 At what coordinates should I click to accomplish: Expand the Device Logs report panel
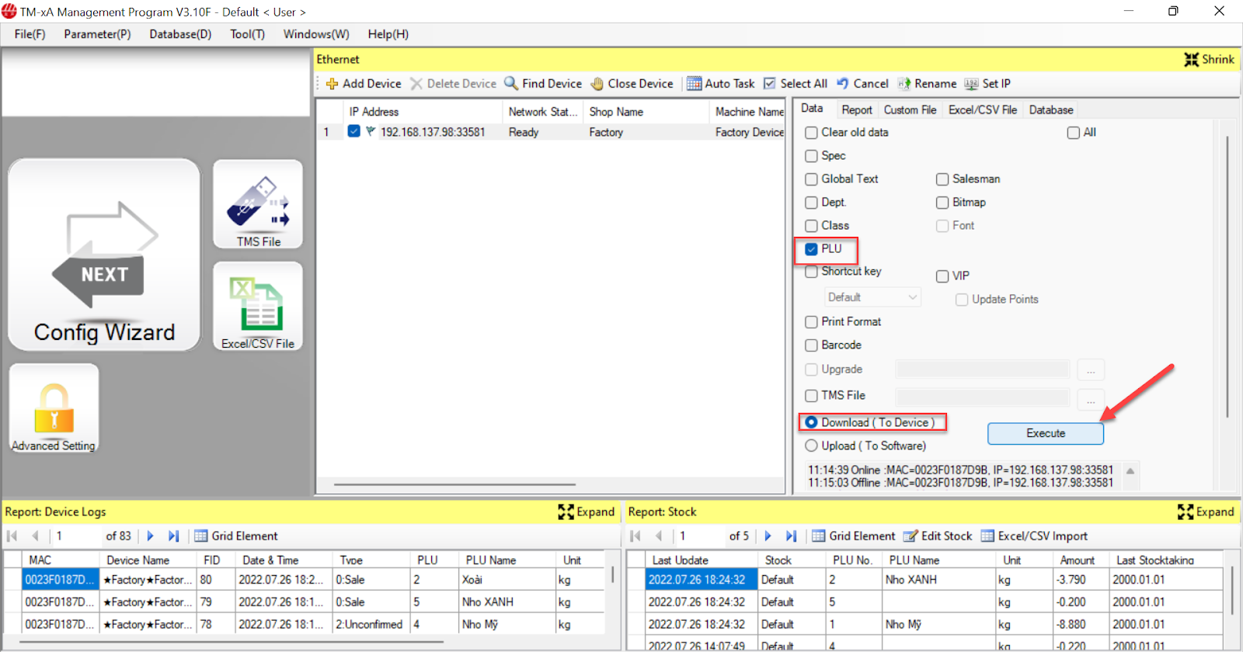[x=587, y=512]
